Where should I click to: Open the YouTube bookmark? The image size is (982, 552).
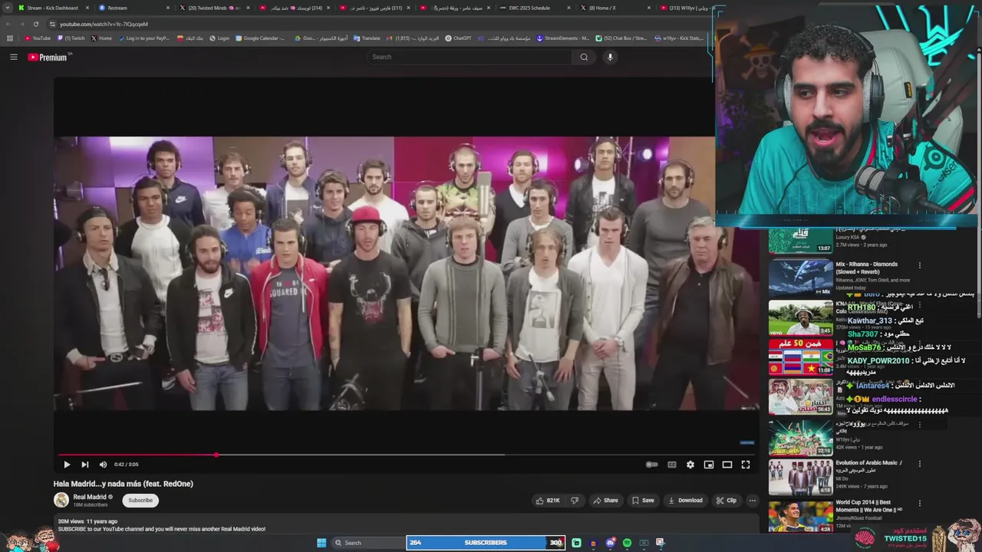(x=38, y=38)
